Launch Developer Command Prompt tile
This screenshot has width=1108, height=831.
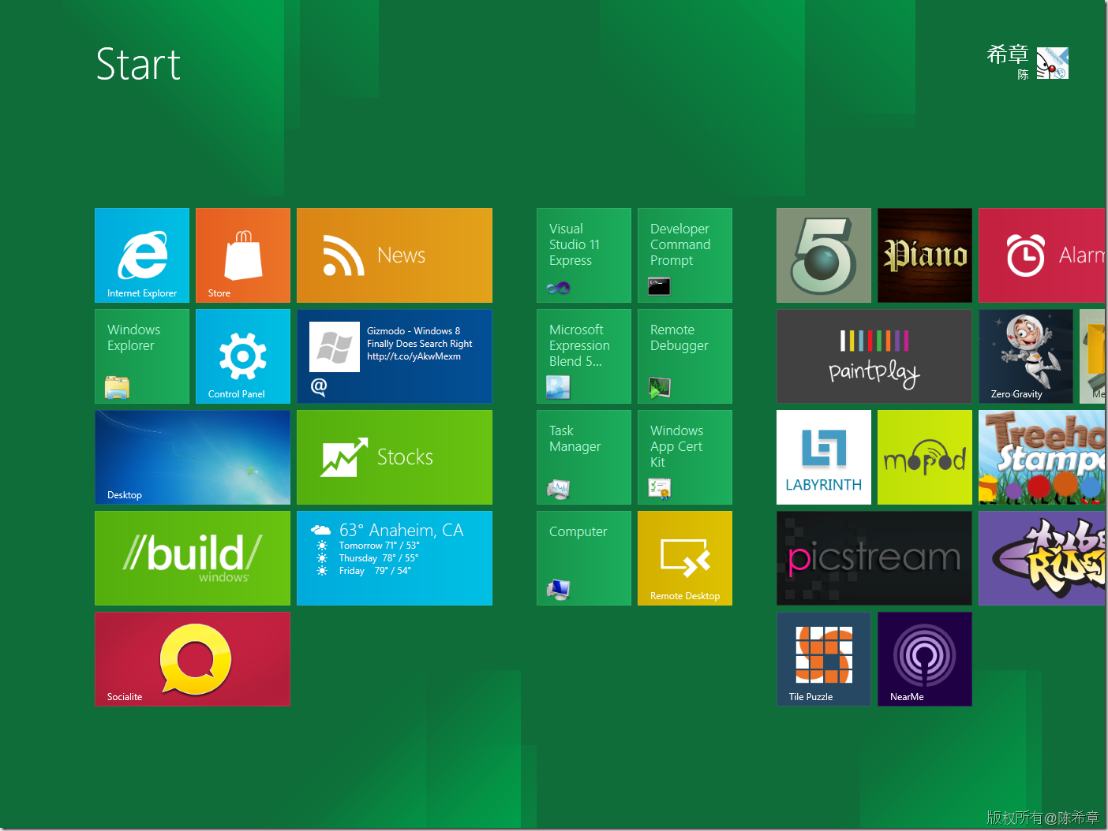point(685,255)
